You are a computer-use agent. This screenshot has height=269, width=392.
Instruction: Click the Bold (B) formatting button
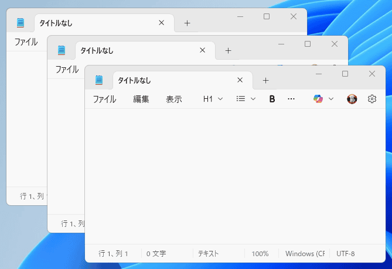coord(272,99)
